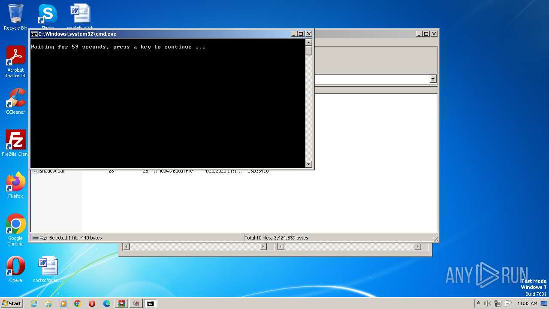Viewport: 549px width, 309px height.
Task: Open the Recycle Bin desktop icon
Action: (x=15, y=17)
